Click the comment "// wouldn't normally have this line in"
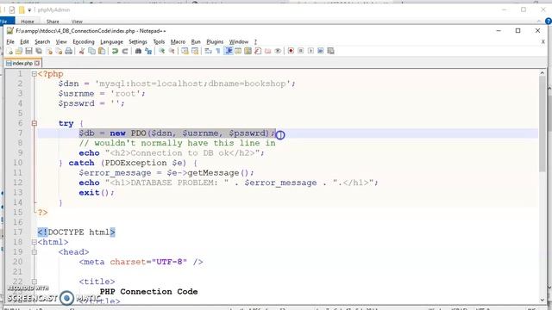 (177, 143)
